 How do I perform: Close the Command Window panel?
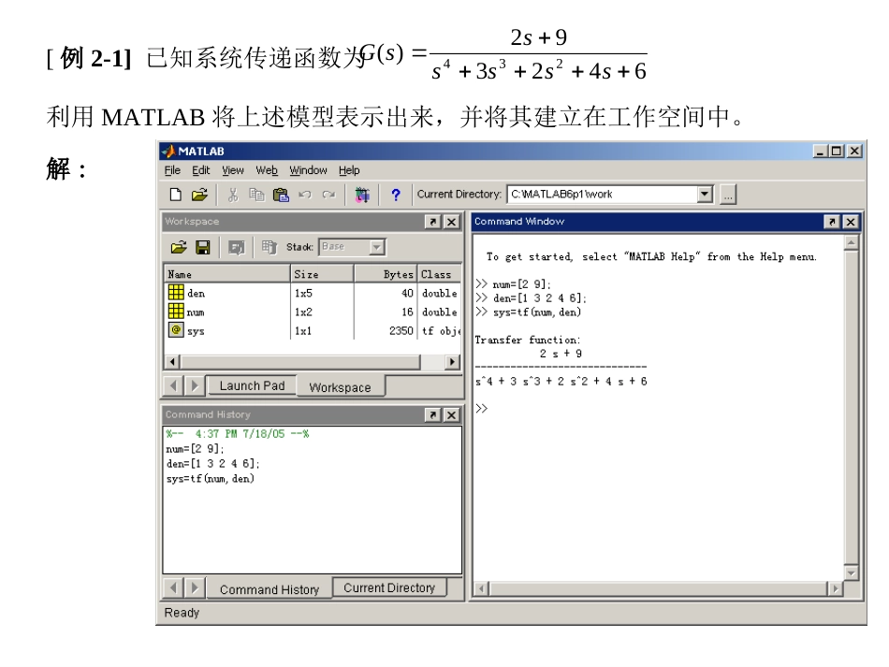pos(851,222)
